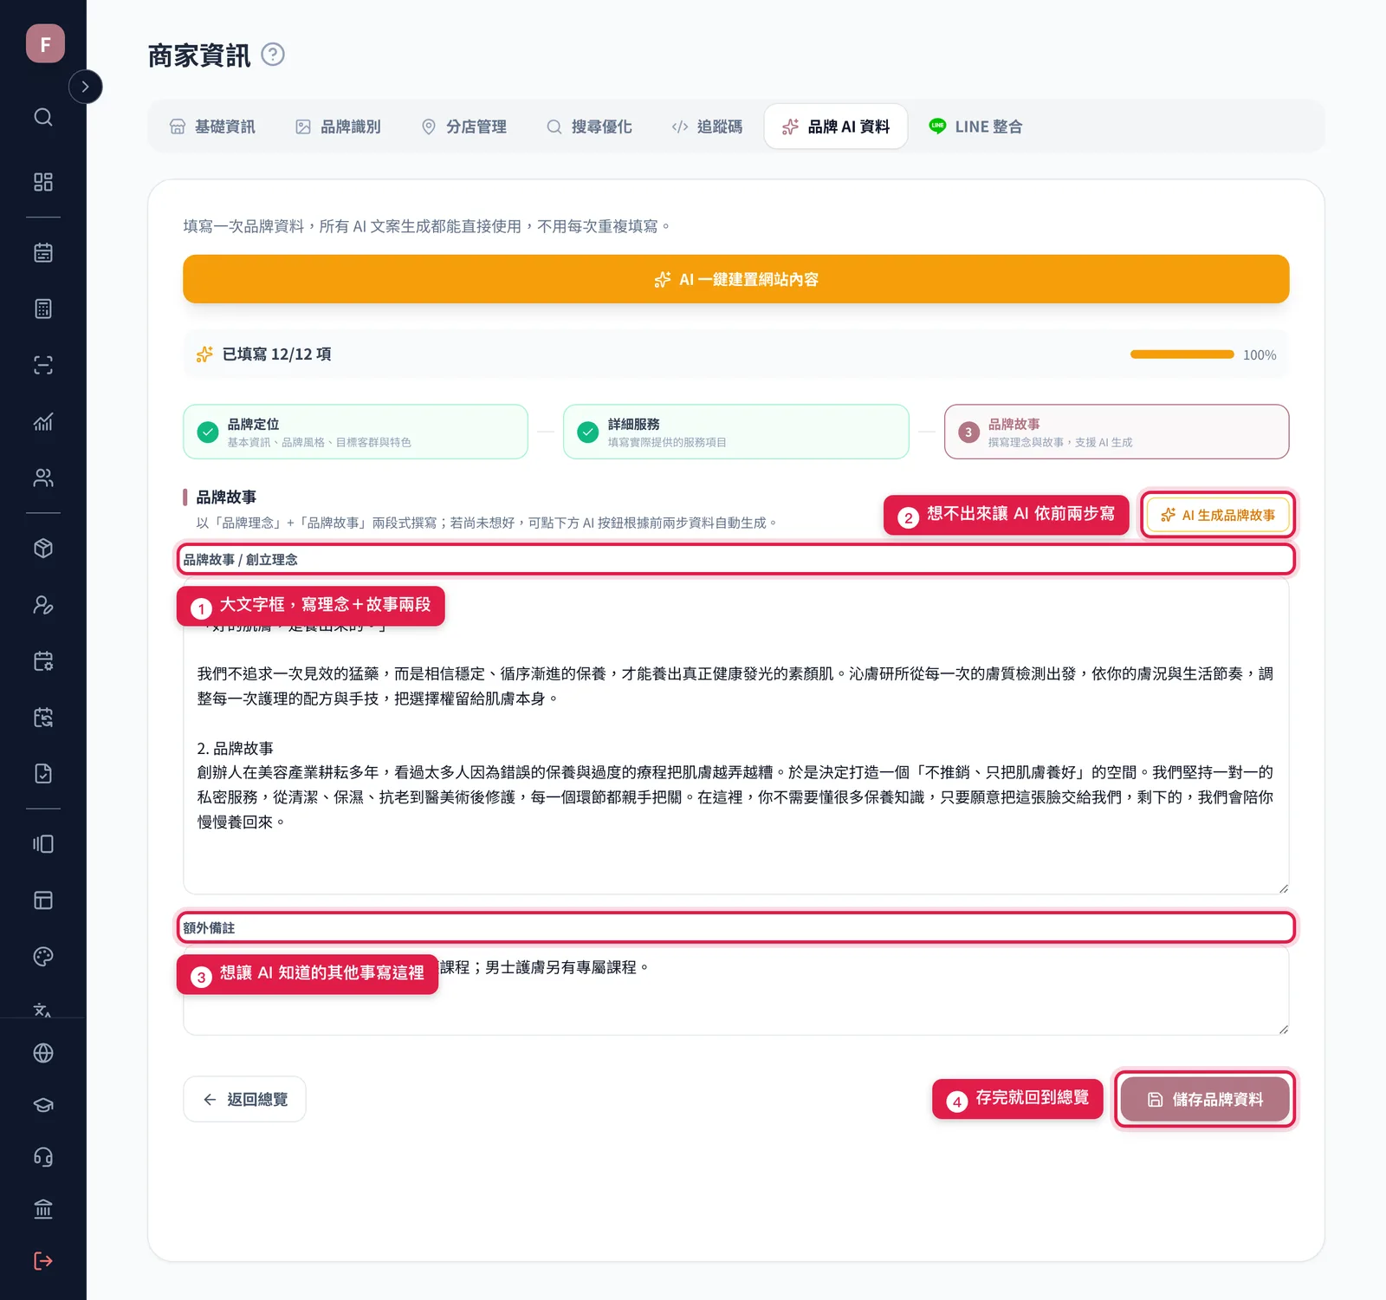
Task: Click the F avatar logo
Action: click(x=45, y=43)
